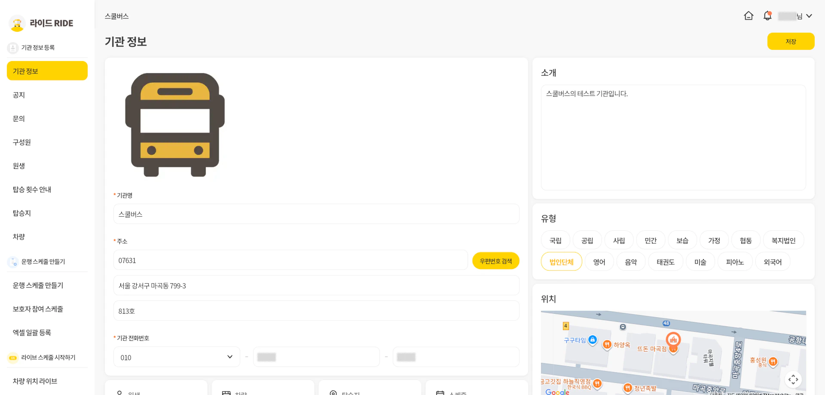This screenshot has height=395, width=825.
Task: Click the 기관 정보 등록 section icon
Action: point(13,48)
